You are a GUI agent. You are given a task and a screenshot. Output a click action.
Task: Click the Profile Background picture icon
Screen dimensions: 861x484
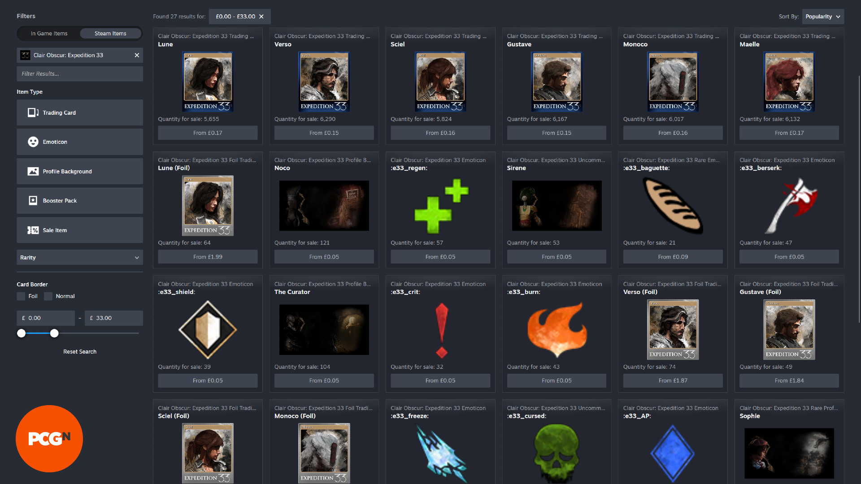33,171
